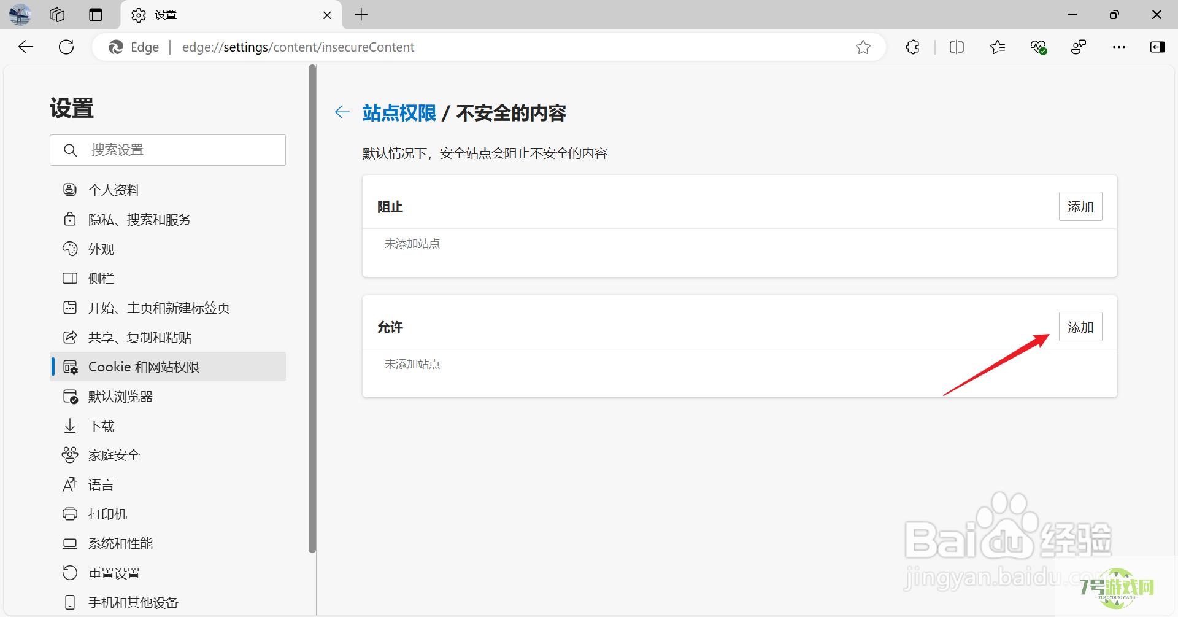This screenshot has height=617, width=1178.
Task: Open the tab actions menu icon
Action: (x=96, y=15)
